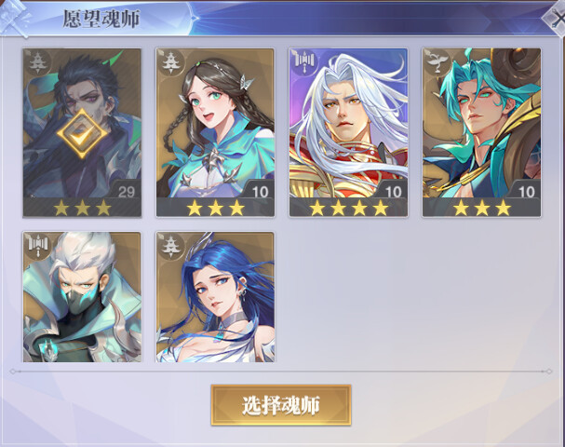Screen dimensions: 565x447
Task: Select the white-haired four-star character card
Action: (x=348, y=132)
